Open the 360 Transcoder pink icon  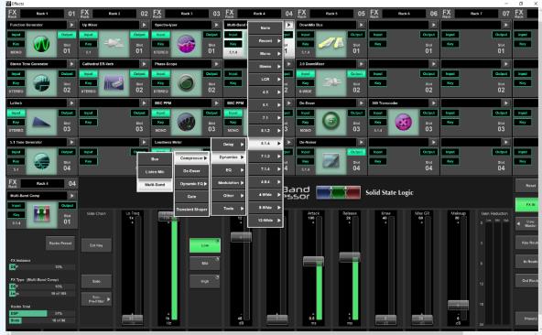pos(403,123)
